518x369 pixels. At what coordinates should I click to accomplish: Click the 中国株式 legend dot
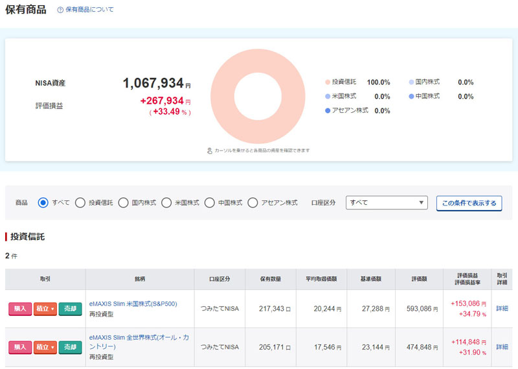(x=411, y=97)
